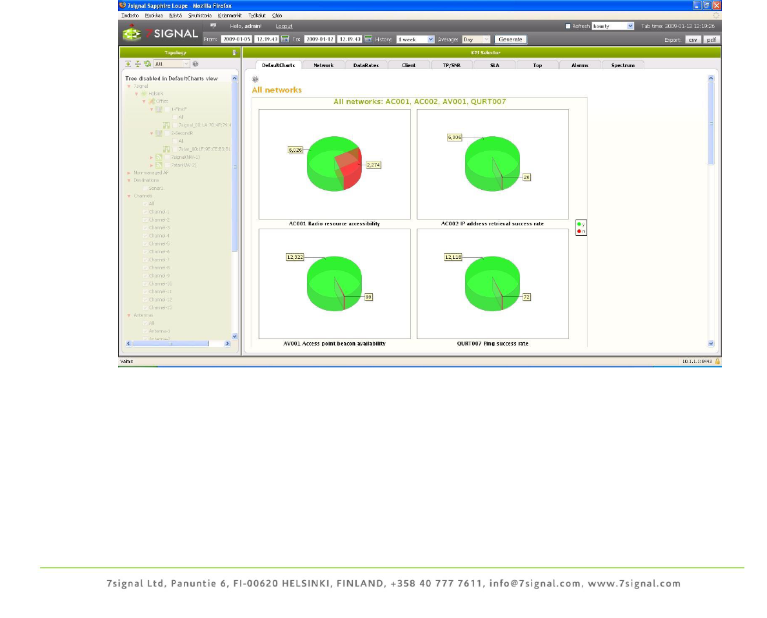767x618 pixels.
Task: Click the 7signal_00:1A sensor unit icon
Action: tap(166, 125)
